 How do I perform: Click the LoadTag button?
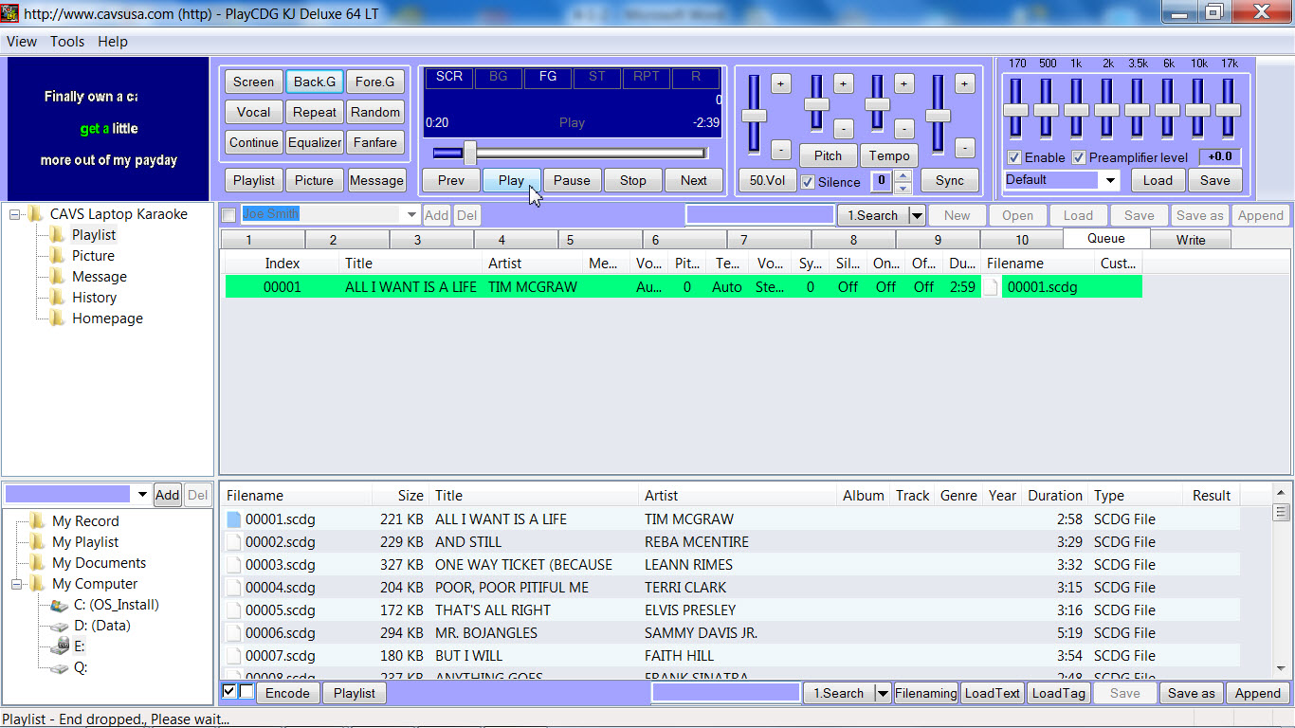[x=1058, y=693]
